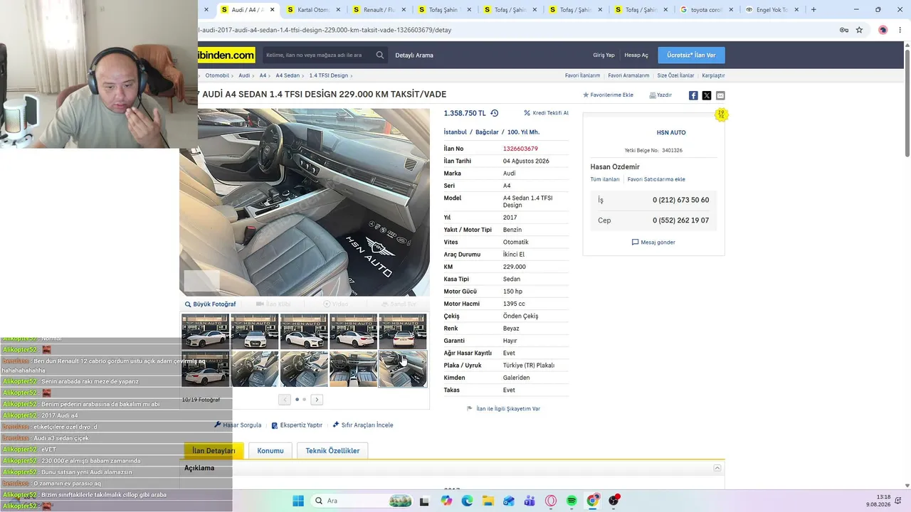Click the Ücretsiz İlan Ver button

(692, 55)
